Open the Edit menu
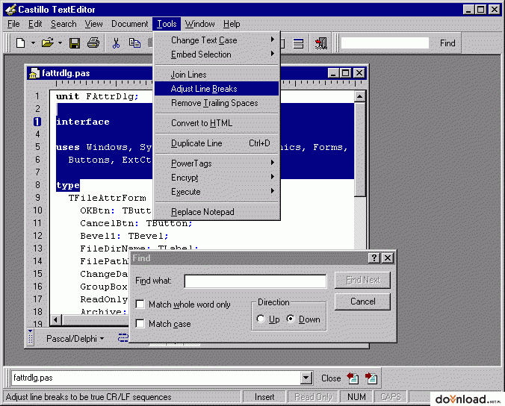 (x=35, y=24)
